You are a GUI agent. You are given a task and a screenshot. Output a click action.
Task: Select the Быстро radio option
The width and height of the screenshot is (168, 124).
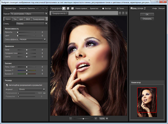click(103, 9)
